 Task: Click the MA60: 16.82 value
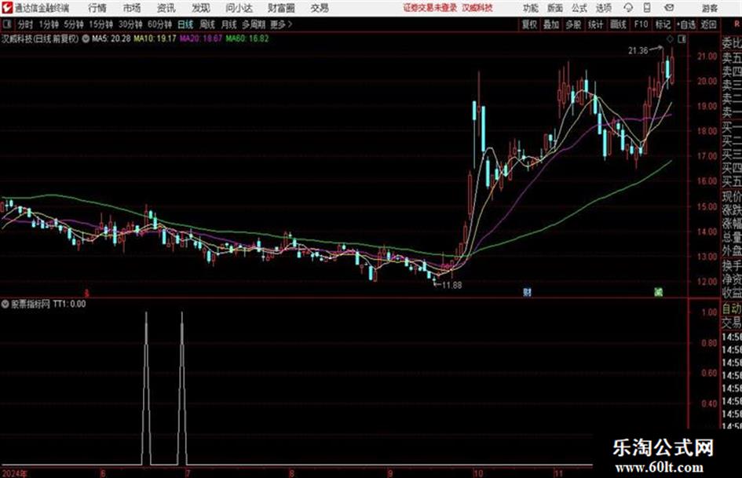(247, 38)
